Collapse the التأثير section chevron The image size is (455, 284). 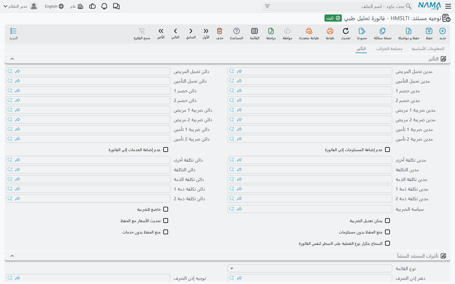click(x=12, y=59)
